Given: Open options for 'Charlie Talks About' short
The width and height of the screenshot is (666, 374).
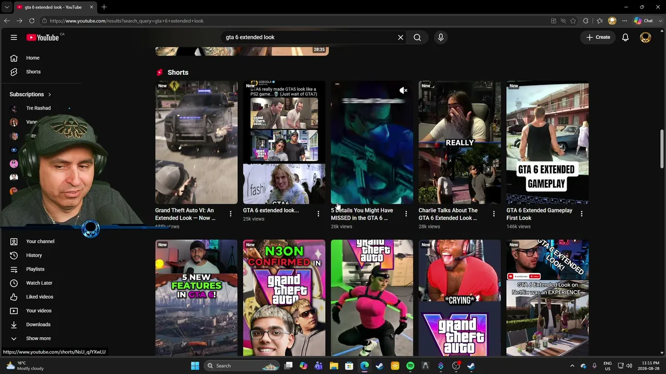Looking at the screenshot, I should tap(494, 213).
